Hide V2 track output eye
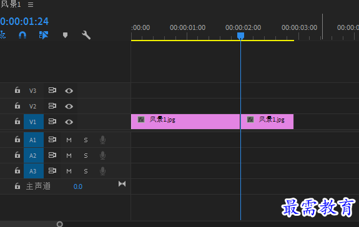The image size is (359, 227). [x=69, y=106]
